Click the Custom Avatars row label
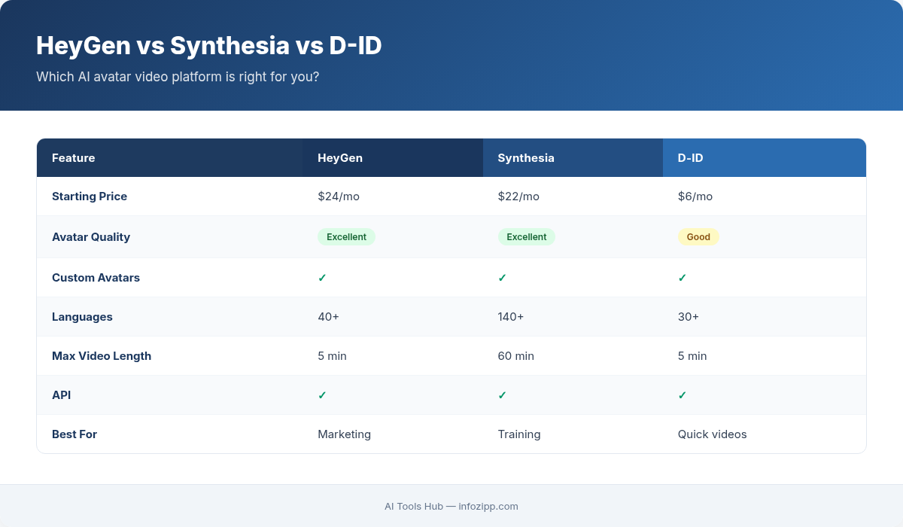 [96, 277]
